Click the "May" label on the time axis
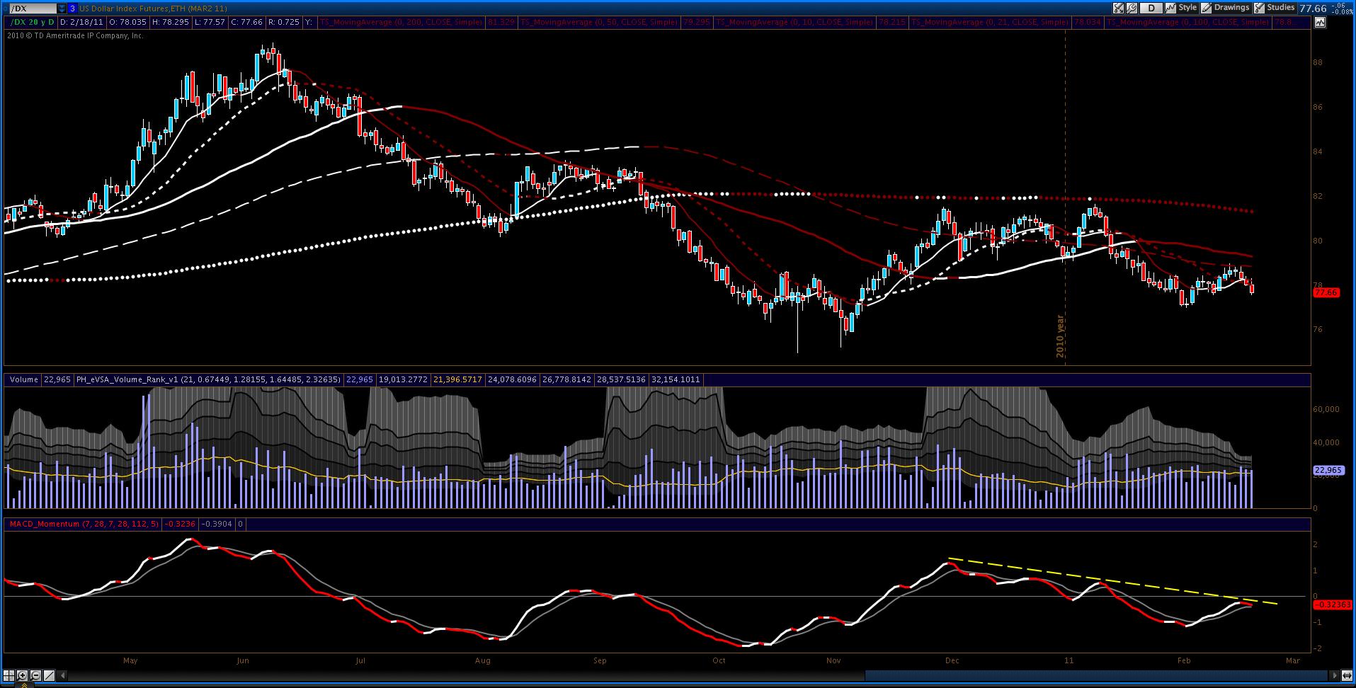This screenshot has height=688, width=1356. click(130, 660)
